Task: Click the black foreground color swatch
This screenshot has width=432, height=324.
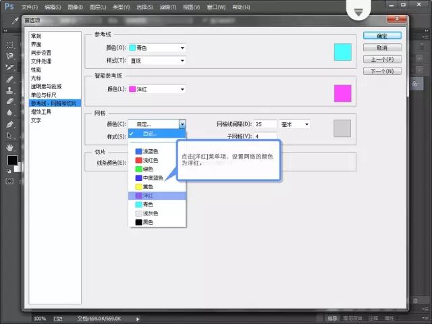Action: tap(12, 160)
